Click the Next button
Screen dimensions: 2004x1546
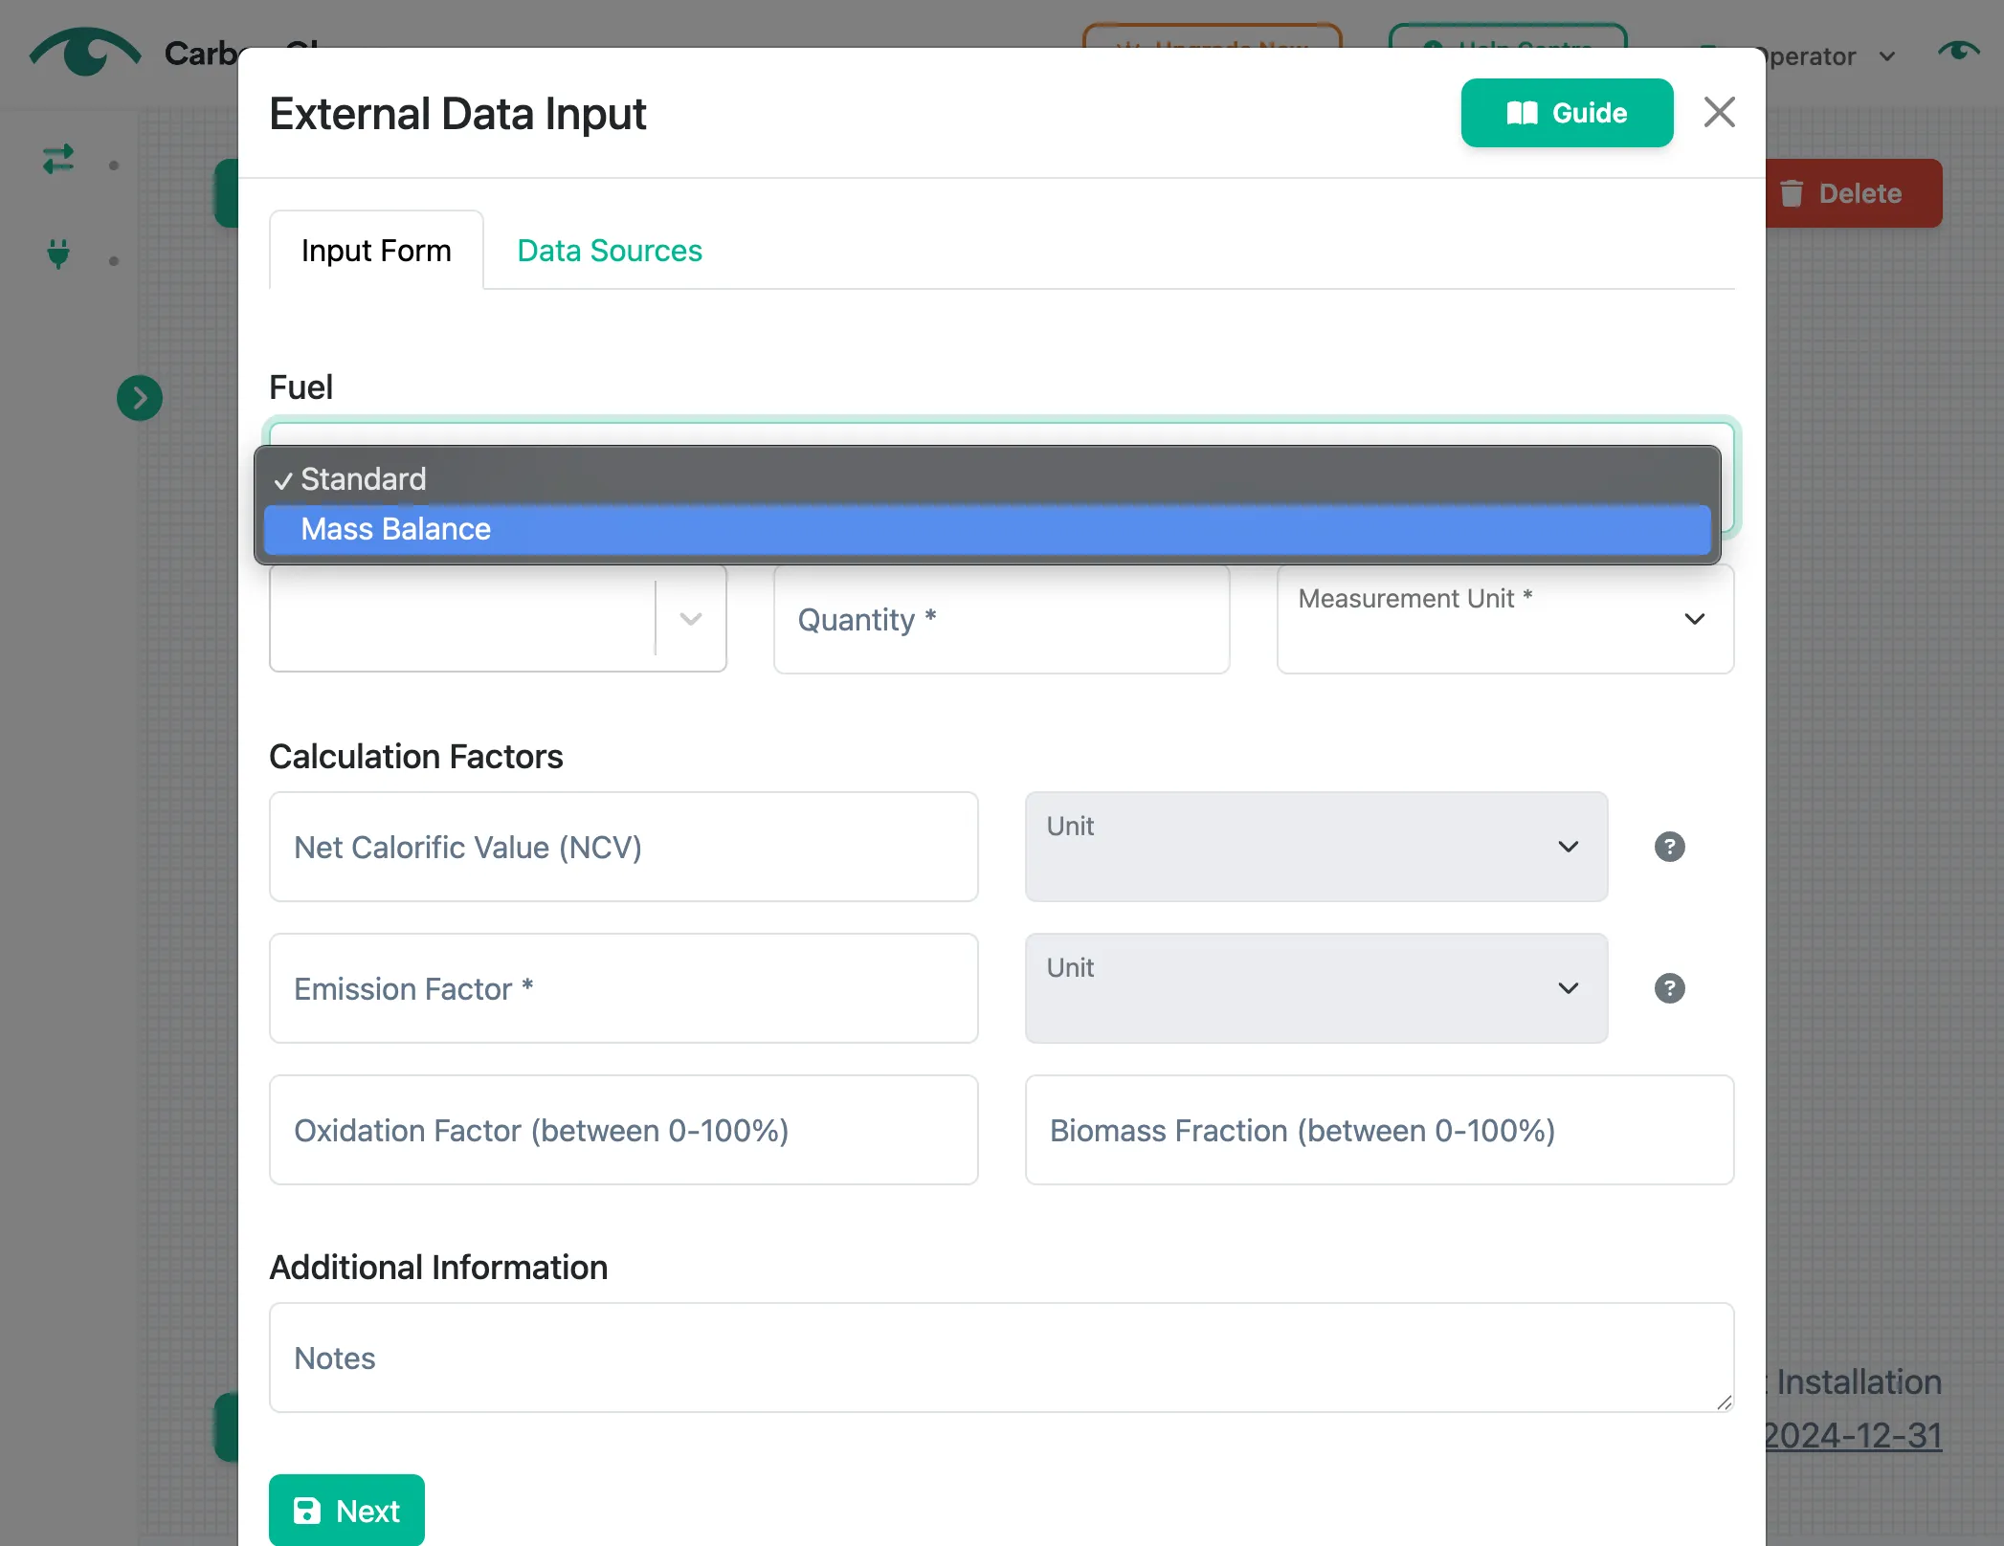(x=346, y=1510)
